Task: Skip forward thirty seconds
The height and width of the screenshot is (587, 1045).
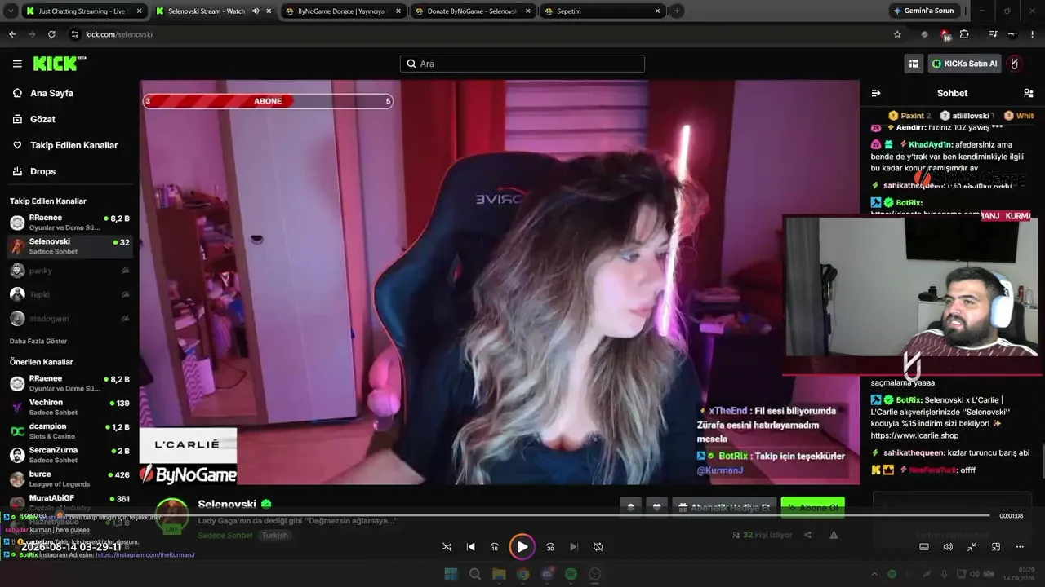Action: [550, 547]
